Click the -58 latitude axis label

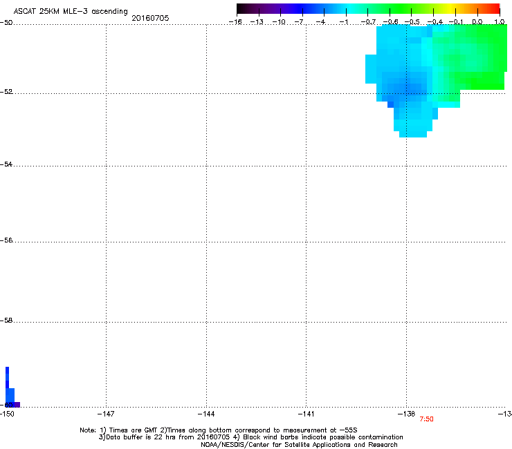(6, 321)
